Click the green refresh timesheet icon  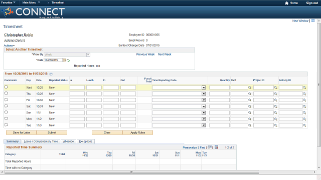point(68,60)
